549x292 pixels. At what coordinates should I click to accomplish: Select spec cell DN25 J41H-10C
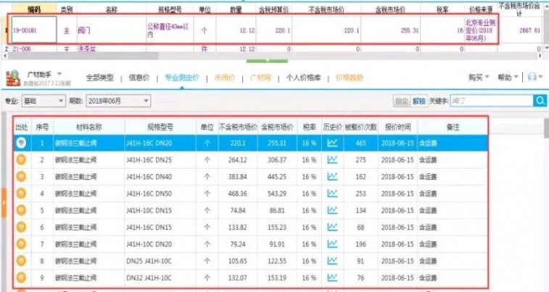click(x=160, y=261)
